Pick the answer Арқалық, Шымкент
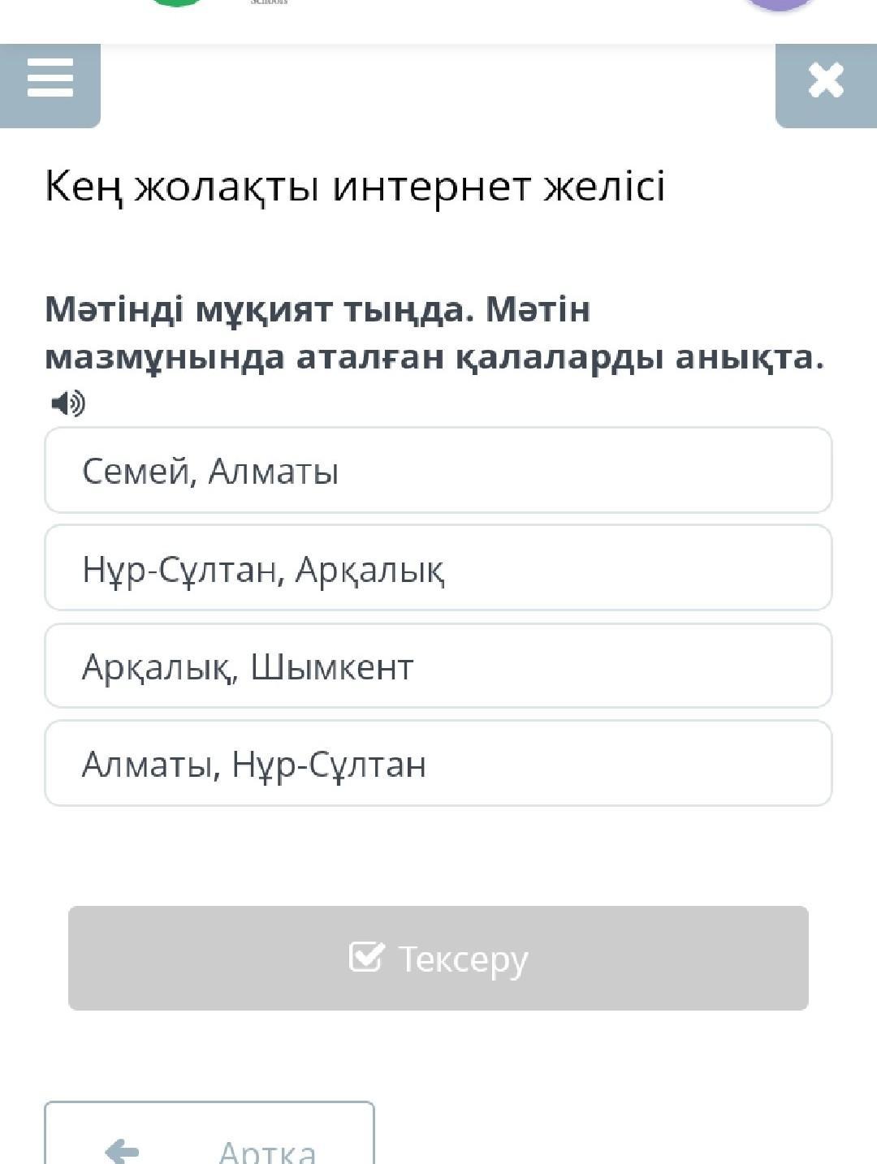 (x=438, y=666)
